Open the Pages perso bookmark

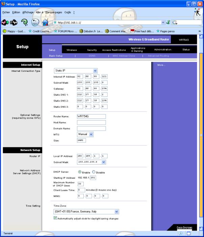click(165, 31)
